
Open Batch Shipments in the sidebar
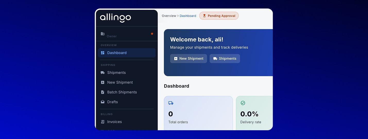(x=127, y=92)
